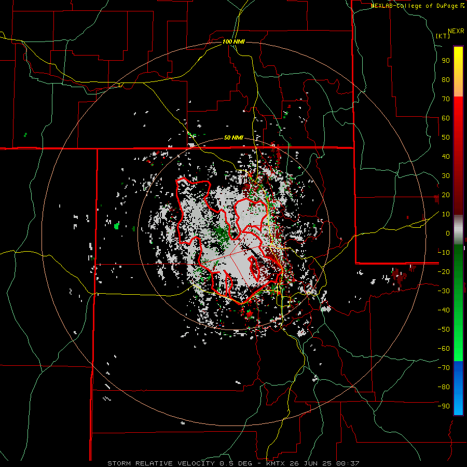This screenshot has width=467, height=467.
Task: Click the -50 value on the velocity scale
Action: click(x=444, y=329)
